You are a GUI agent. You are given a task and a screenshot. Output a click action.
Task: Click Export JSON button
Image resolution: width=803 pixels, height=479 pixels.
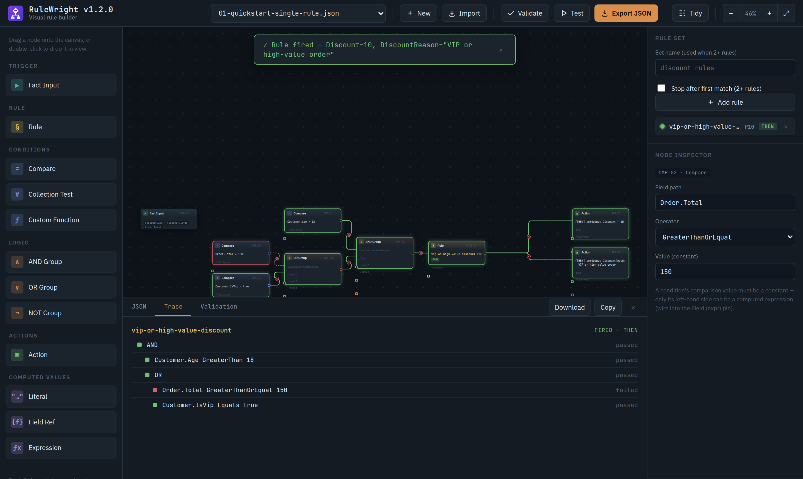[x=626, y=13]
